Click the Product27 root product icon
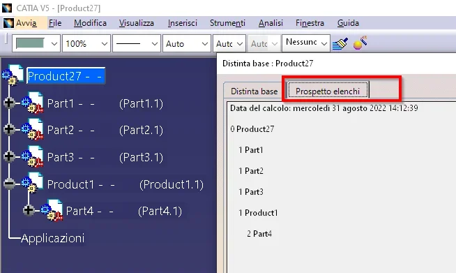The width and height of the screenshot is (456, 273). click(x=13, y=75)
